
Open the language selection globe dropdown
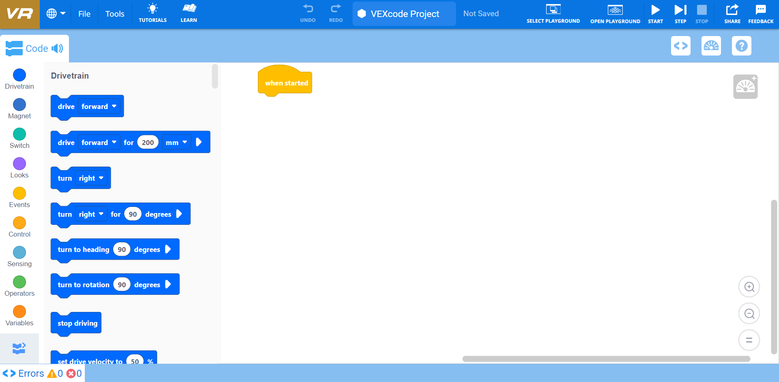click(56, 13)
